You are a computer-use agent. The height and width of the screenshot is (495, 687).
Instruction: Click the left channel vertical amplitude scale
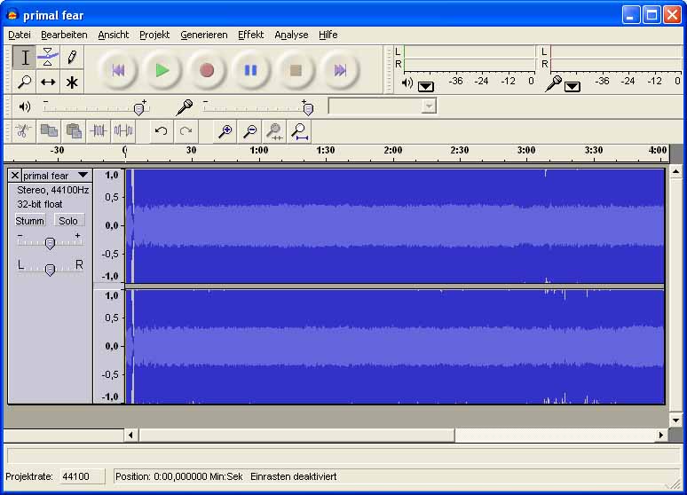(109, 226)
